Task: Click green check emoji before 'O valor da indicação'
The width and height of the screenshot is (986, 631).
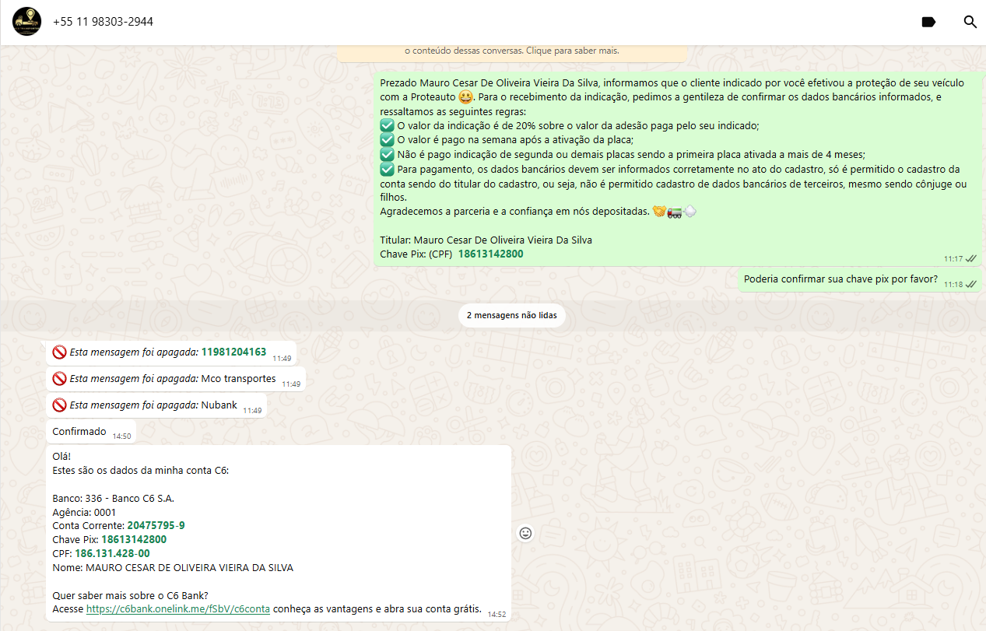Action: pyautogui.click(x=387, y=125)
